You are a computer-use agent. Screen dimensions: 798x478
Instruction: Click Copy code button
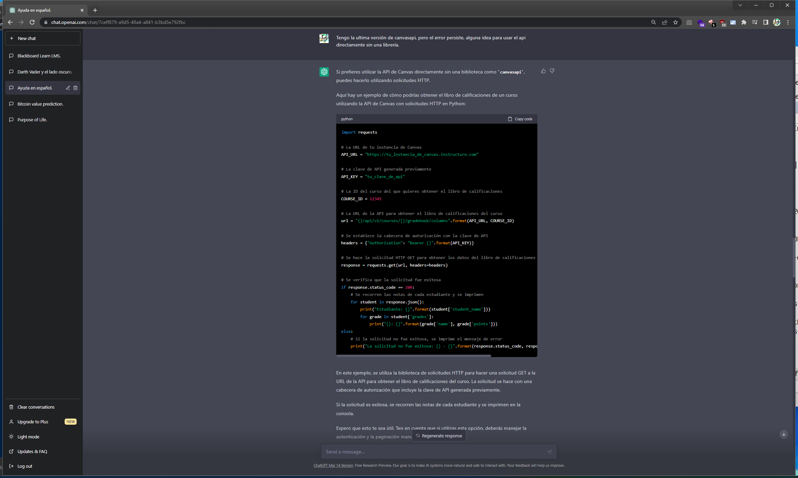(520, 119)
